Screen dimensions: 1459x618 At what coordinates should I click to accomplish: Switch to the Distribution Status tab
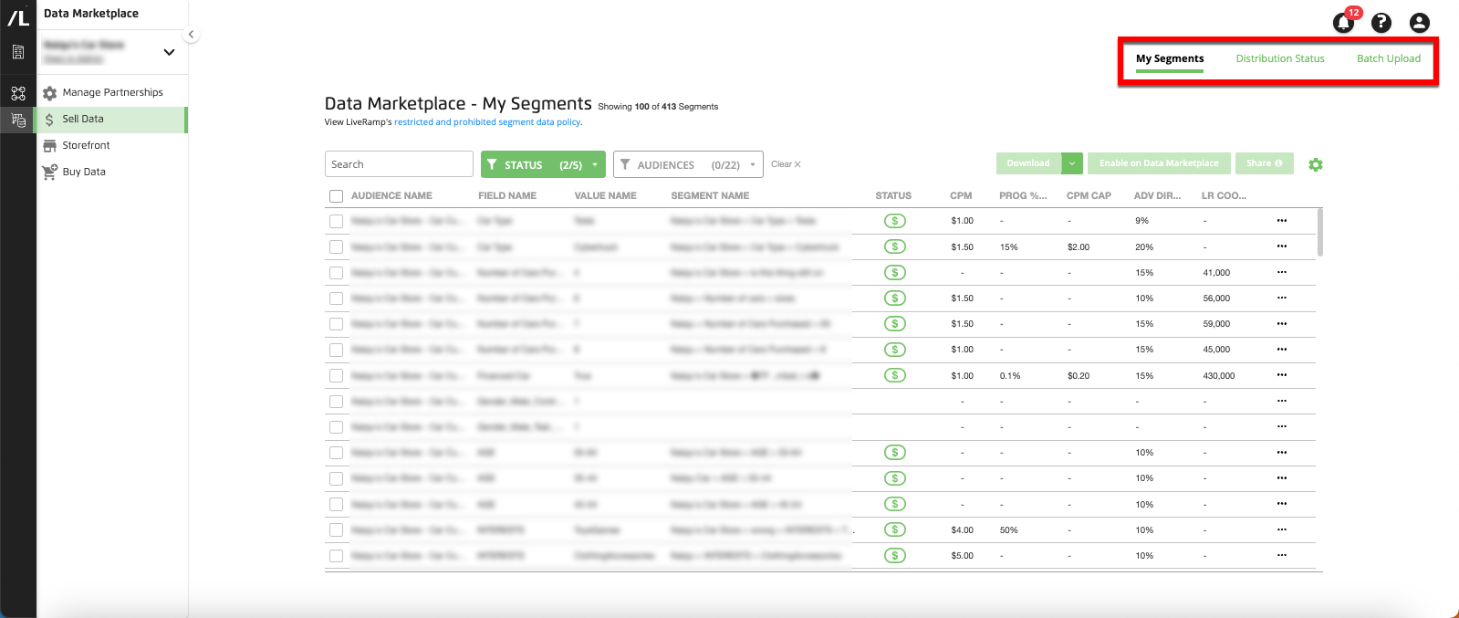tap(1280, 58)
